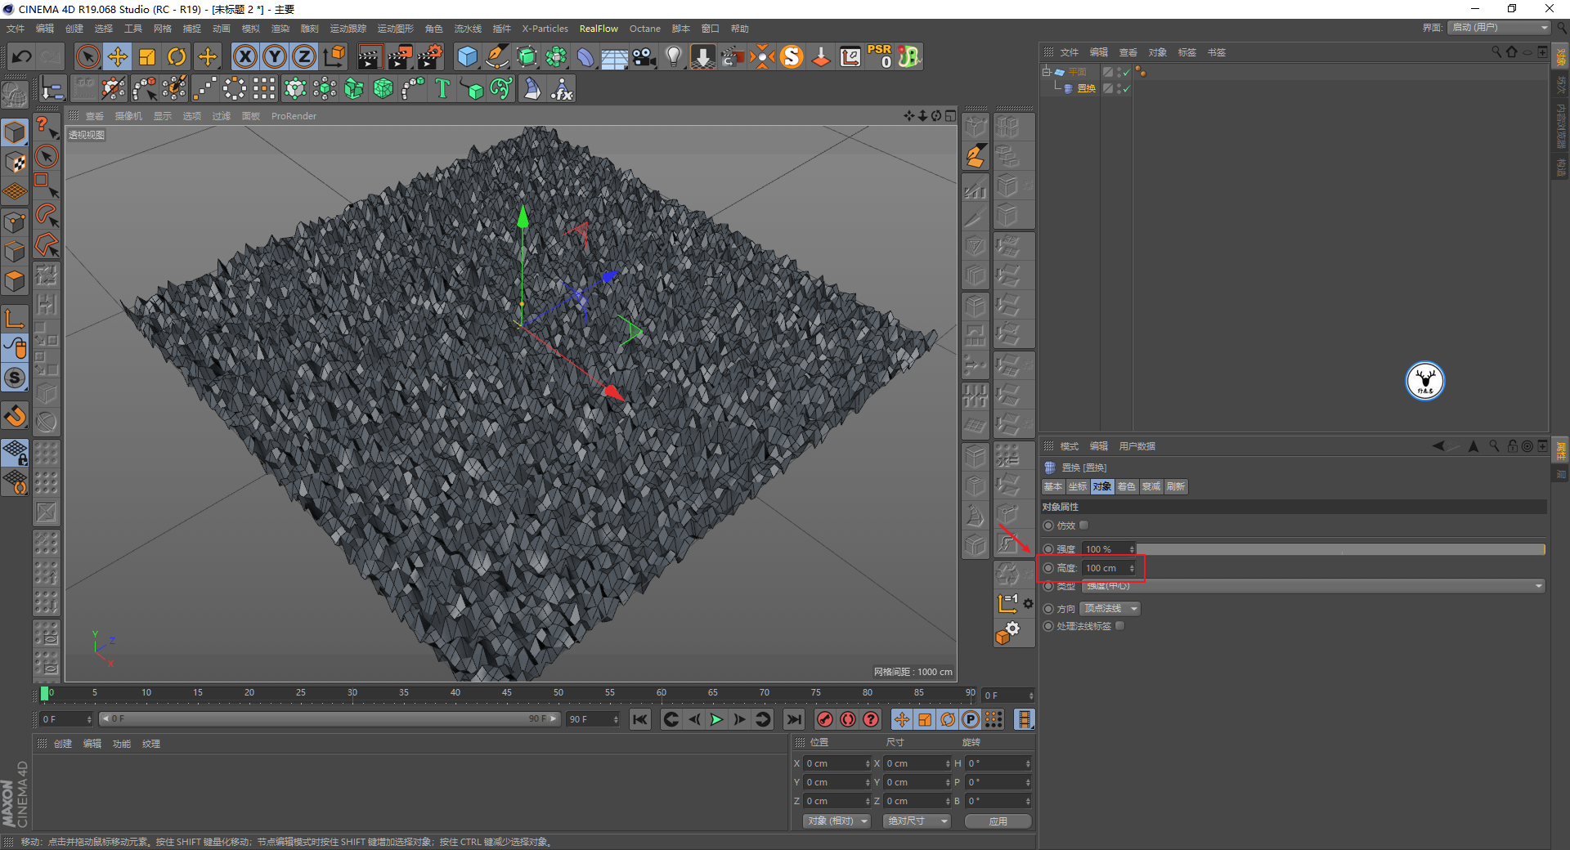
Task: Click the 强度 percentage slider bar
Action: [1340, 549]
